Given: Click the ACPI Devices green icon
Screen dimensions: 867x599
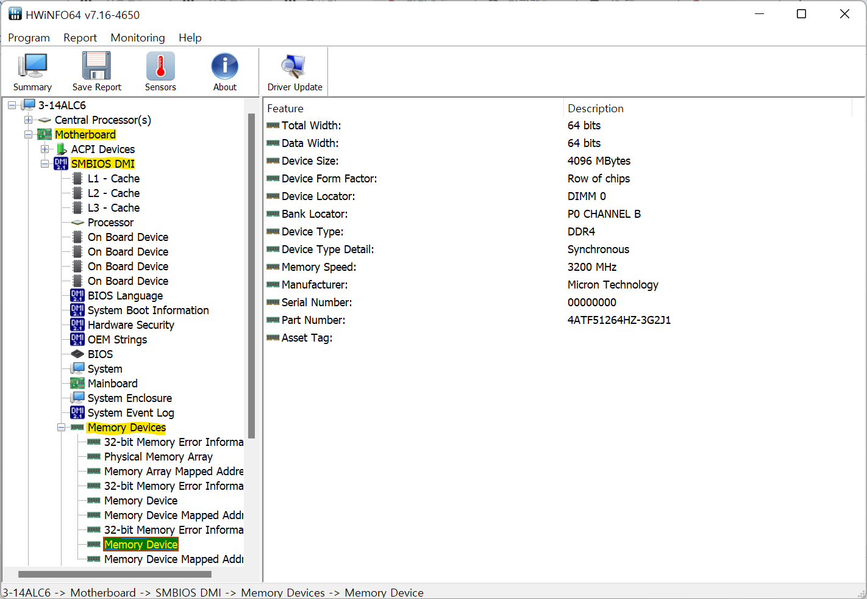Looking at the screenshot, I should pos(62,149).
